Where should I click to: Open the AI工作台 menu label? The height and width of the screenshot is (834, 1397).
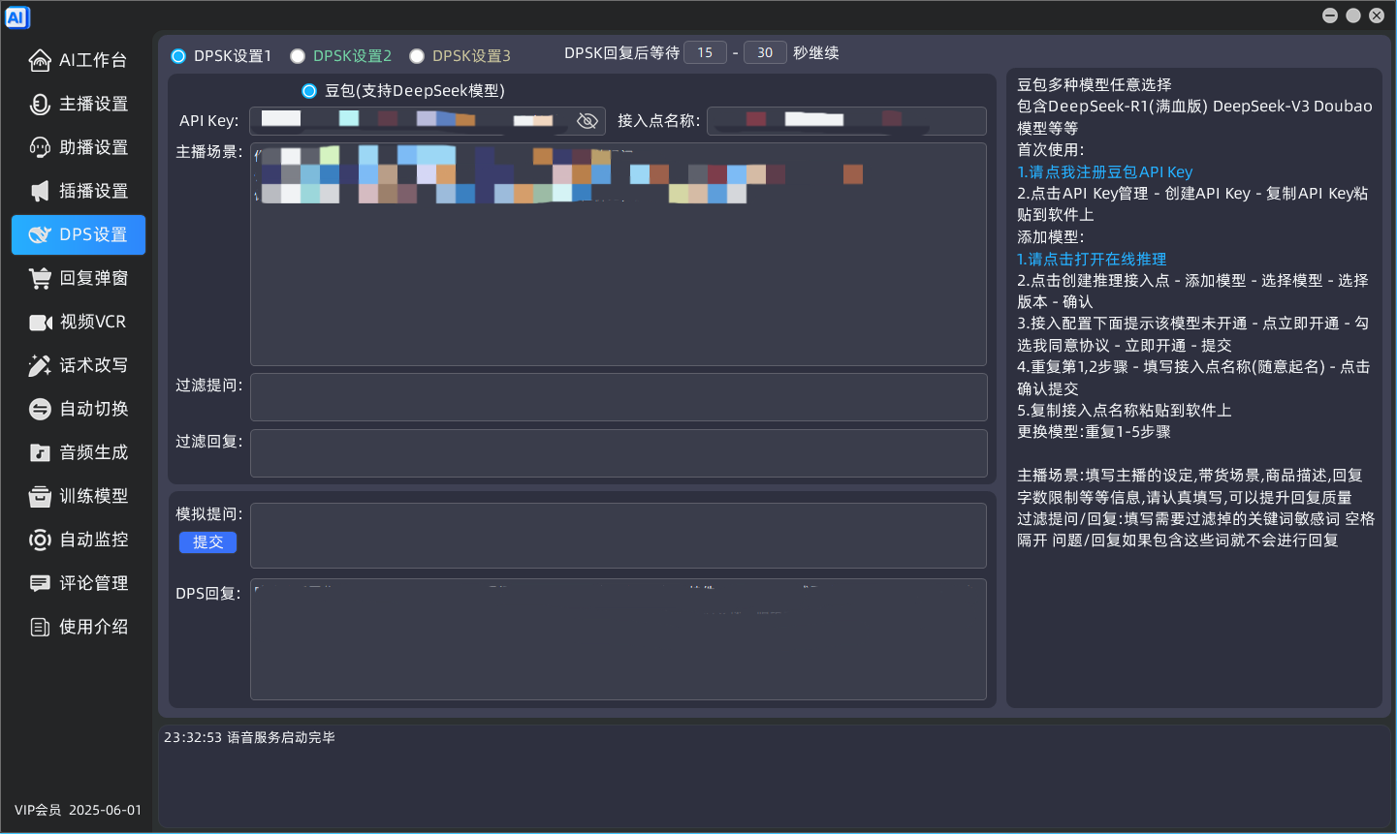tap(93, 60)
